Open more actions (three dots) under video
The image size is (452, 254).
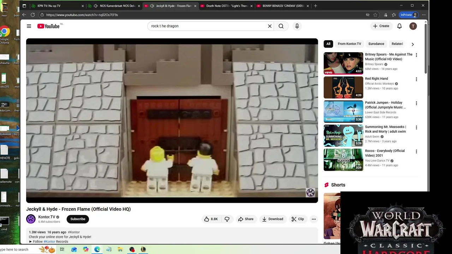pyautogui.click(x=314, y=219)
